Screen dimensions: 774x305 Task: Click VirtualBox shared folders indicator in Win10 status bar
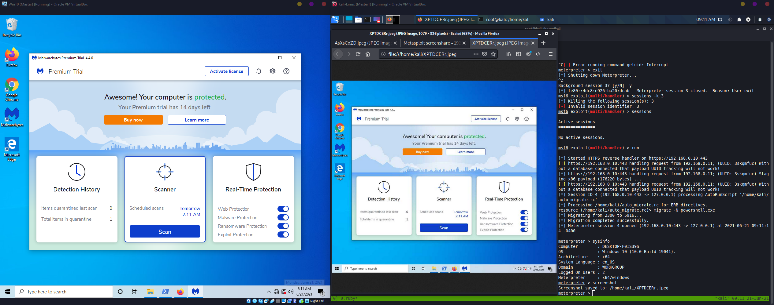278,301
